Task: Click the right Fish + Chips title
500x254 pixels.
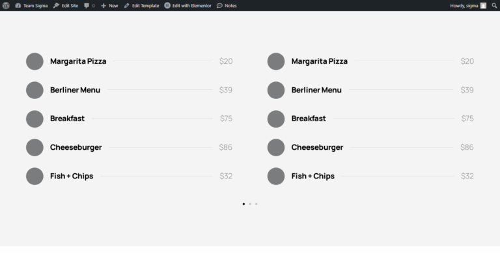Action: pyautogui.click(x=312, y=176)
